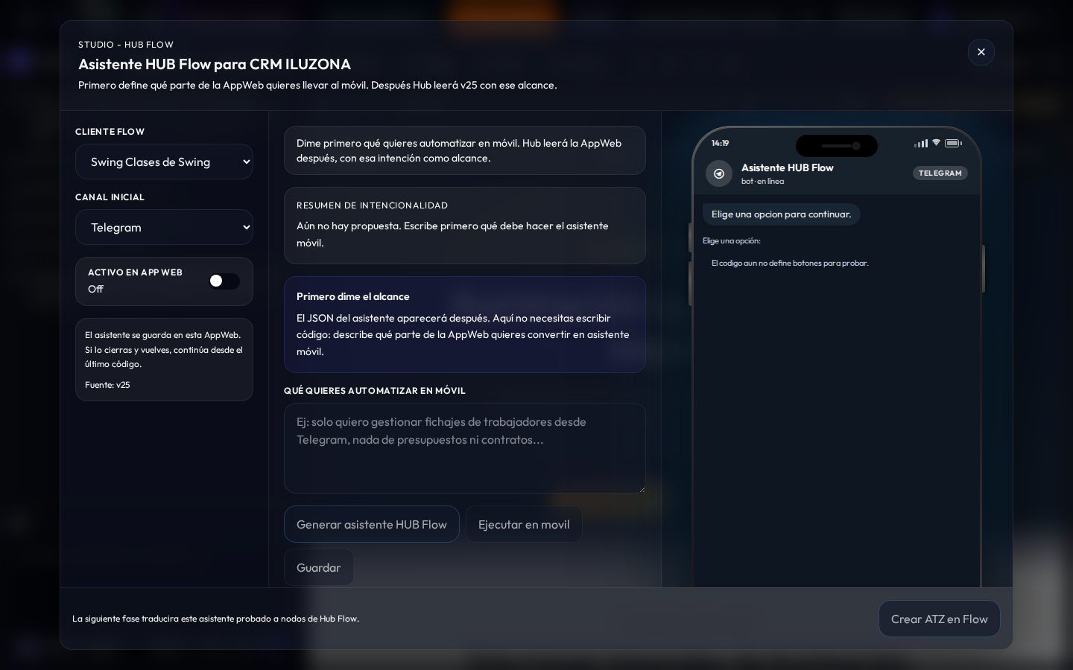Click the 'Elige una opcion para continuar' chat bubble
Image resolution: width=1073 pixels, height=670 pixels.
point(781,214)
